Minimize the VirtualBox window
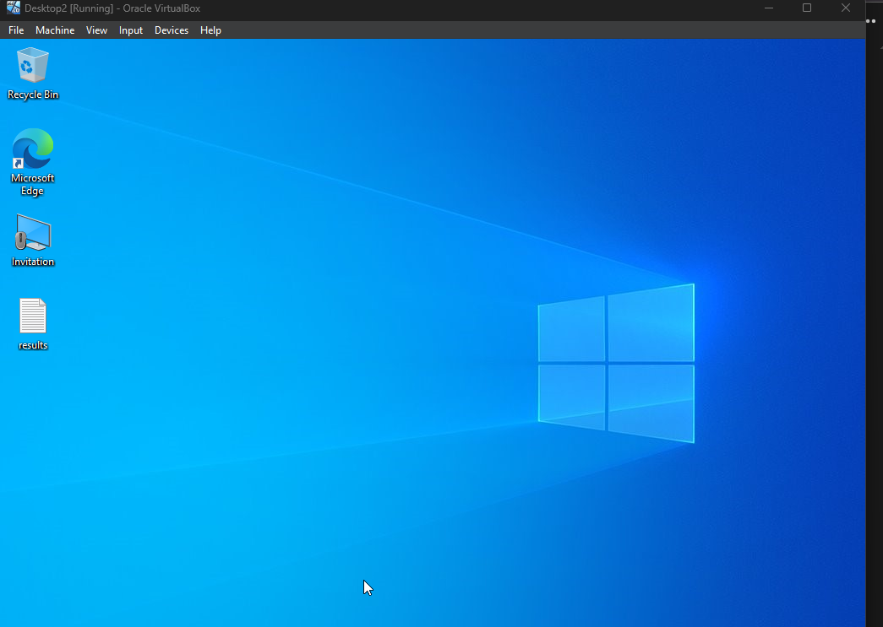This screenshot has width=883, height=627. point(769,8)
